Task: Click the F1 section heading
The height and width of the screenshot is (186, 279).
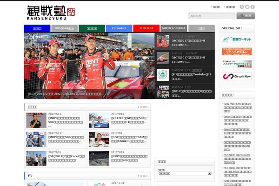Action: [30, 176]
